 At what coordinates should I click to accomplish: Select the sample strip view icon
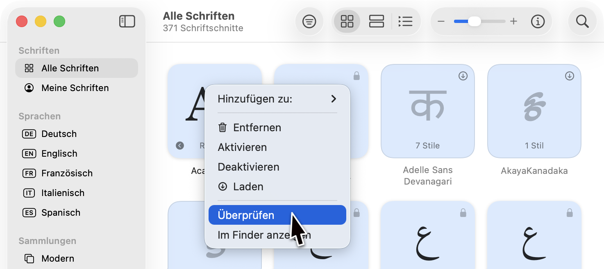[376, 21]
